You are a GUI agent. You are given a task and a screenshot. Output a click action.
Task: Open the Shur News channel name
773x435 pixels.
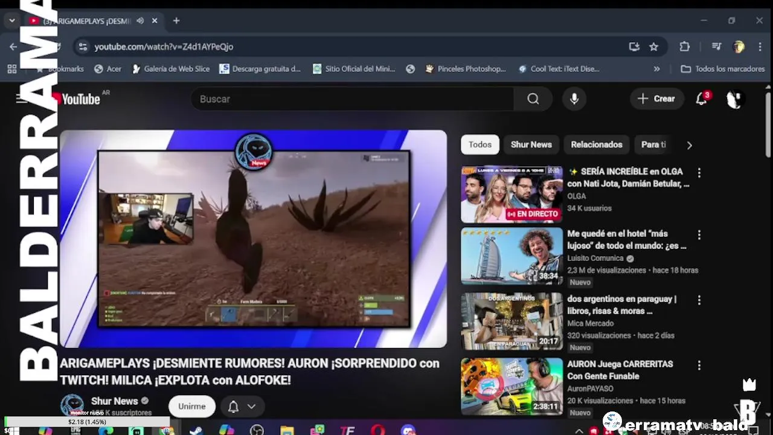point(114,401)
